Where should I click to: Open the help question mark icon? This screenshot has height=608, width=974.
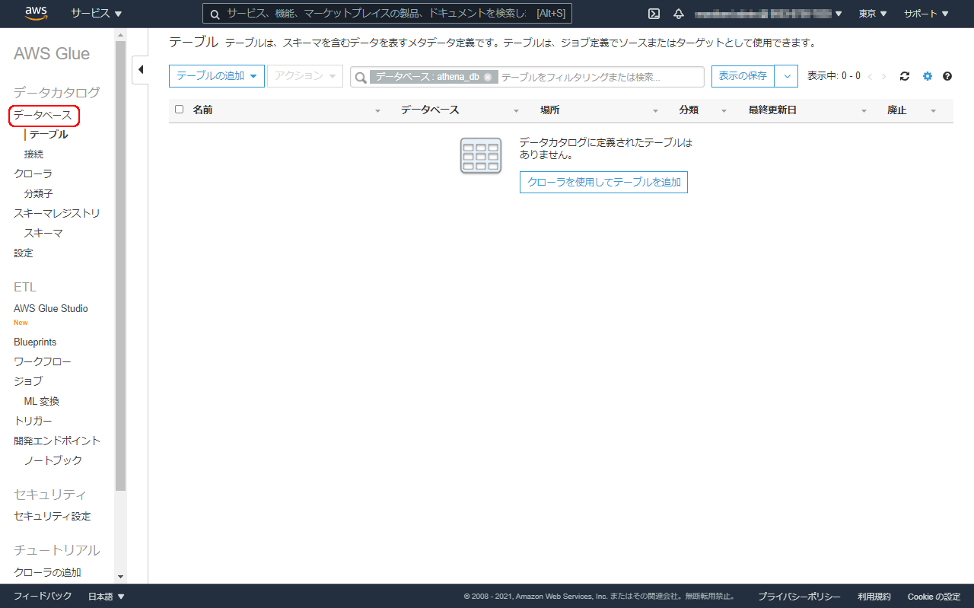click(x=947, y=76)
